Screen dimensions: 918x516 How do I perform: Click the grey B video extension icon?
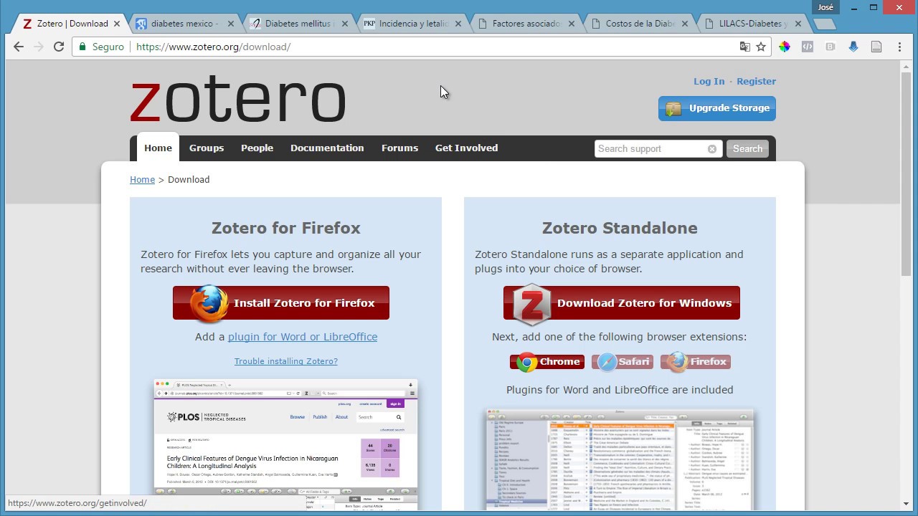pyautogui.click(x=831, y=47)
